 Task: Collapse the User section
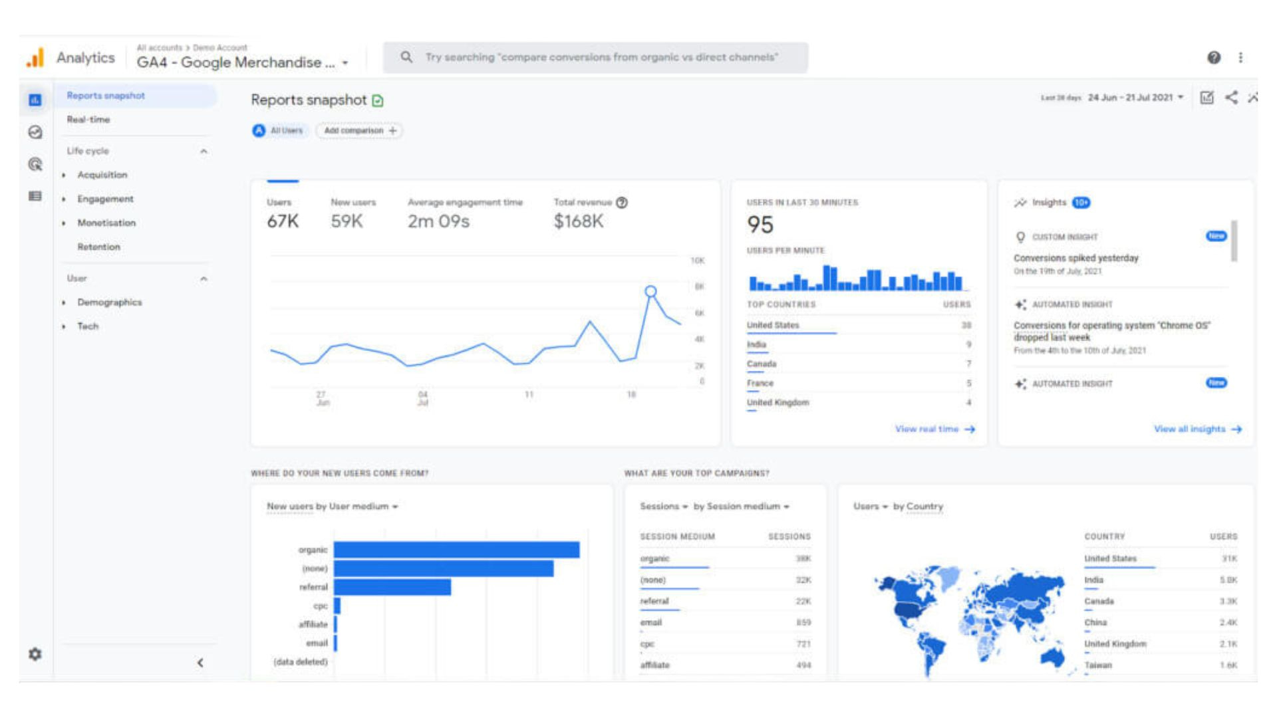(204, 279)
